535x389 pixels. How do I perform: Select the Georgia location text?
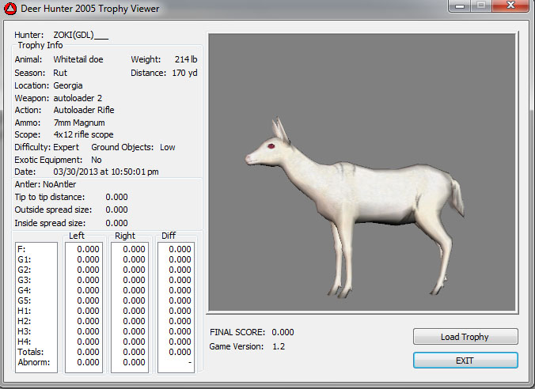[x=68, y=85]
